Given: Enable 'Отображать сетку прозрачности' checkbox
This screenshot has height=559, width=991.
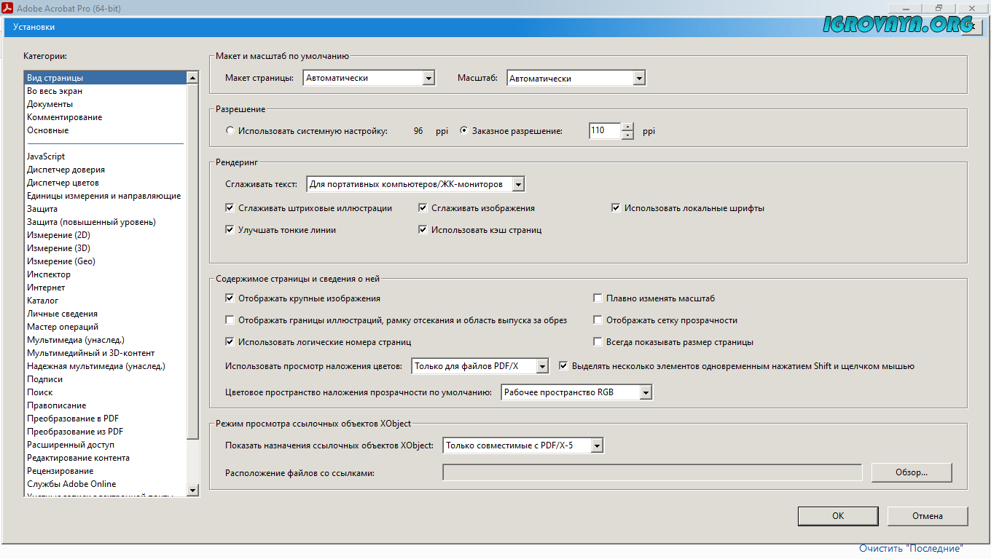Looking at the screenshot, I should [598, 320].
